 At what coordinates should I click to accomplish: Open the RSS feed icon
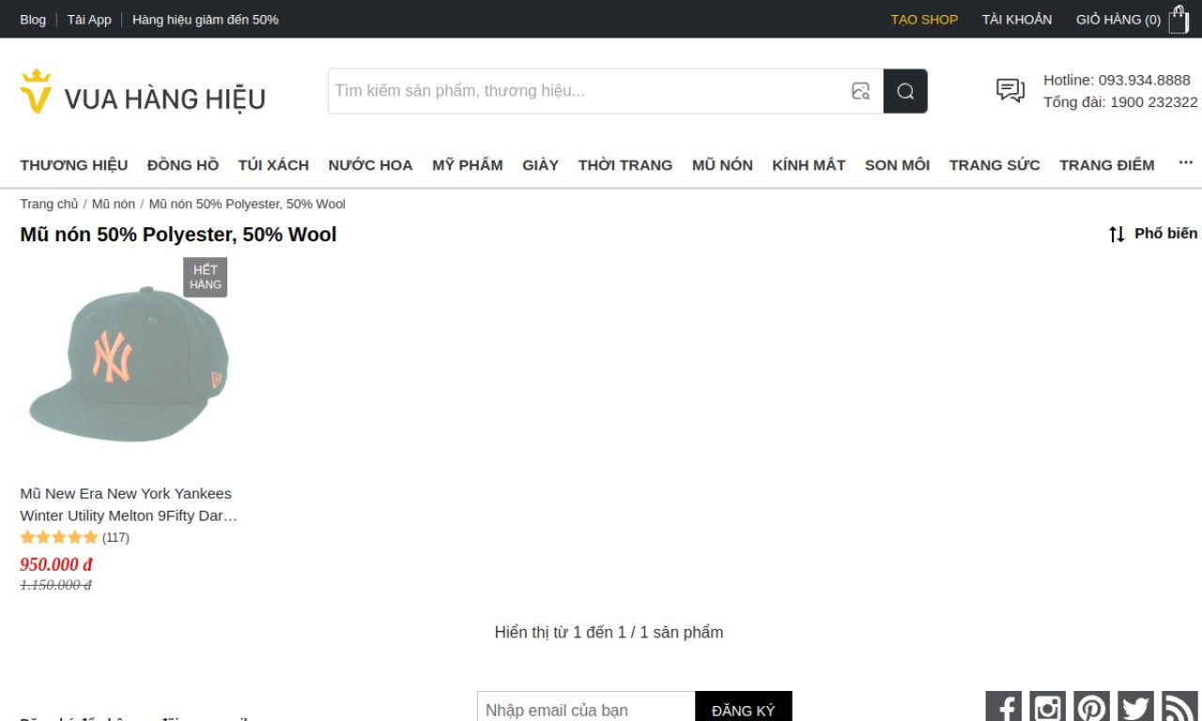[x=1179, y=707]
